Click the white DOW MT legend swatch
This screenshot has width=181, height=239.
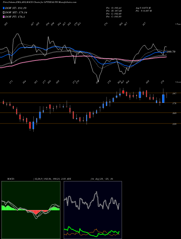click(4, 13)
